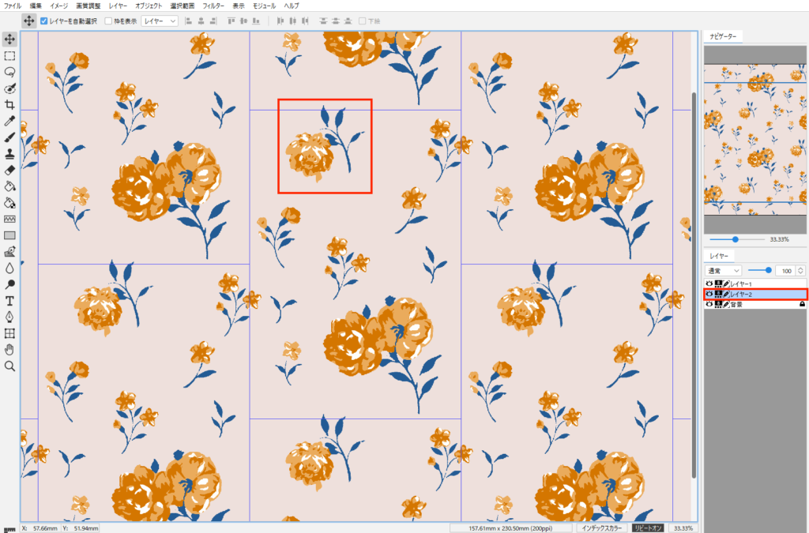This screenshot has height=533, width=809.
Task: Toggle the レイヤーを自動選択 checkbox
Action: tap(44, 21)
